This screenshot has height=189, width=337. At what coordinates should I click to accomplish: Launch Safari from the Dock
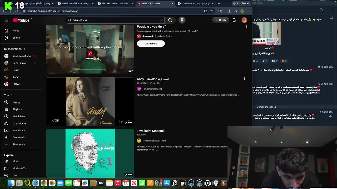coord(36,183)
